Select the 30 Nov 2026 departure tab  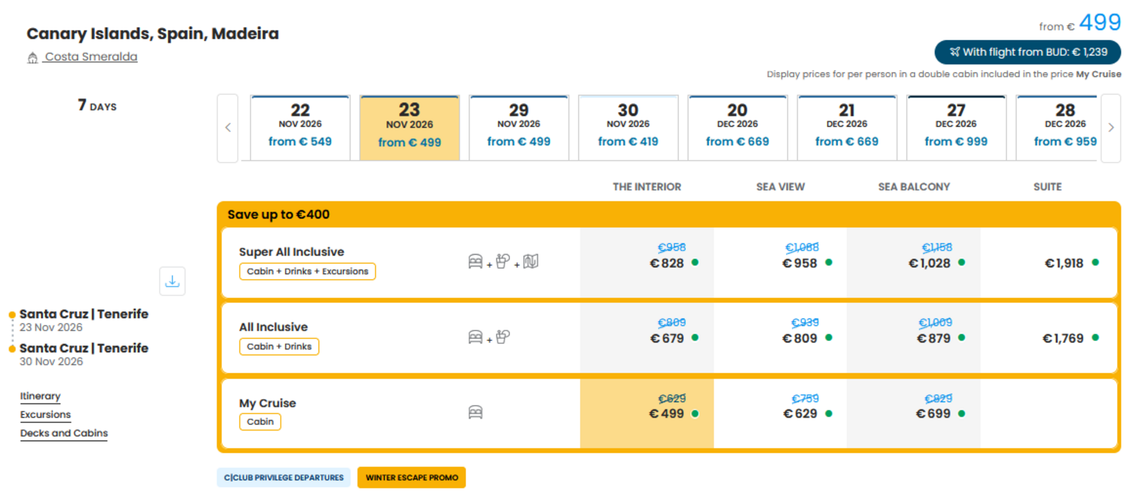[628, 128]
